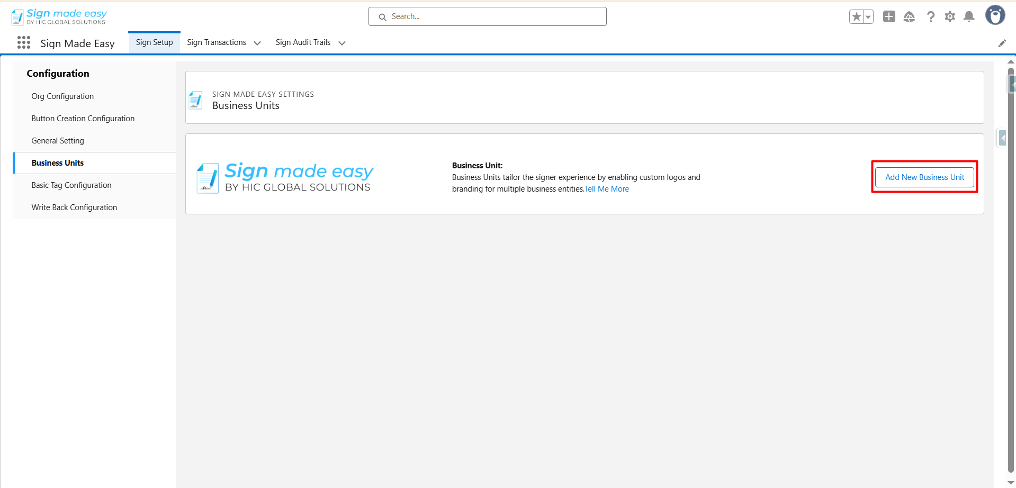Viewport: 1016px width, 488px height.
Task: Expand the Favorites list dropdown arrow
Action: (x=868, y=17)
